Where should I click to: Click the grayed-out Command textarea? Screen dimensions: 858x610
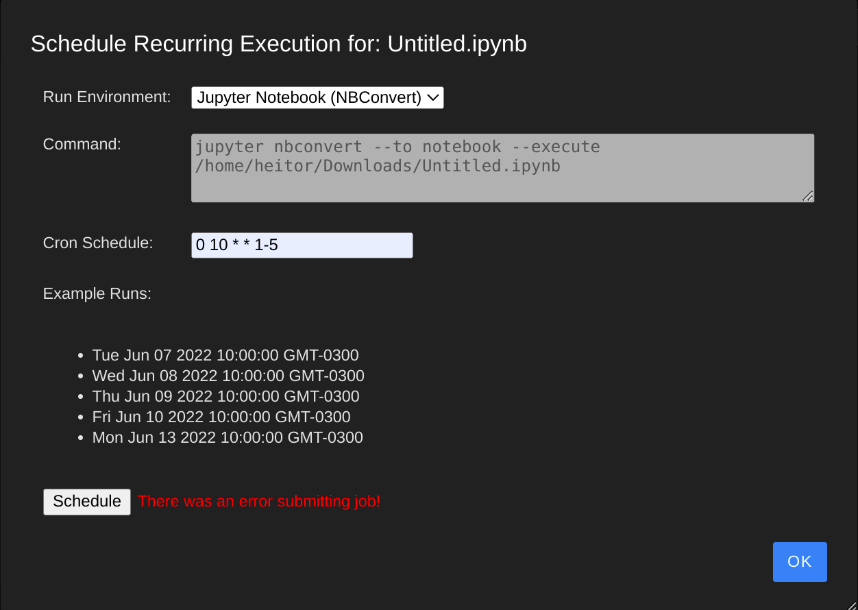(x=502, y=168)
